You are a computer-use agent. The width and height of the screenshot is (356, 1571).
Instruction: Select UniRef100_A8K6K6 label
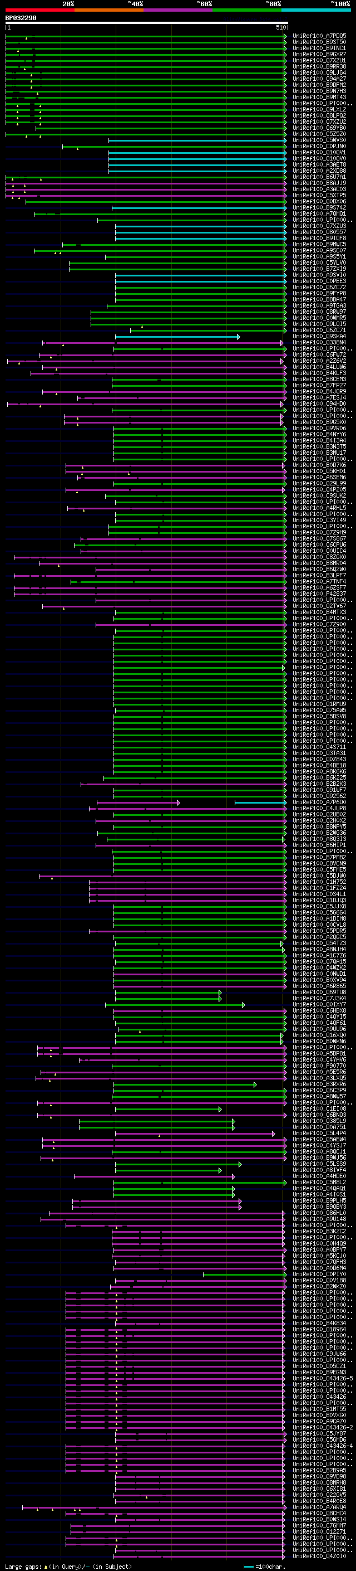coord(319,771)
